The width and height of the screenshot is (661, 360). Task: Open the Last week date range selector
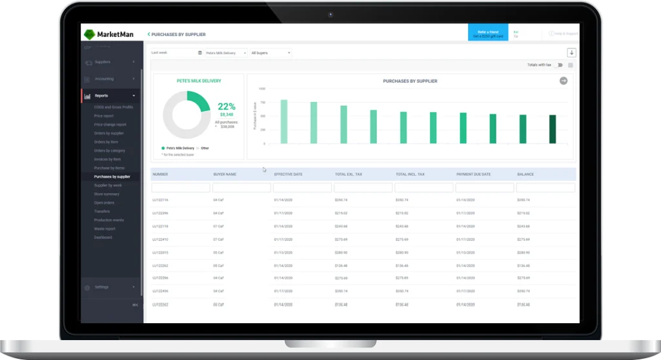[177, 53]
